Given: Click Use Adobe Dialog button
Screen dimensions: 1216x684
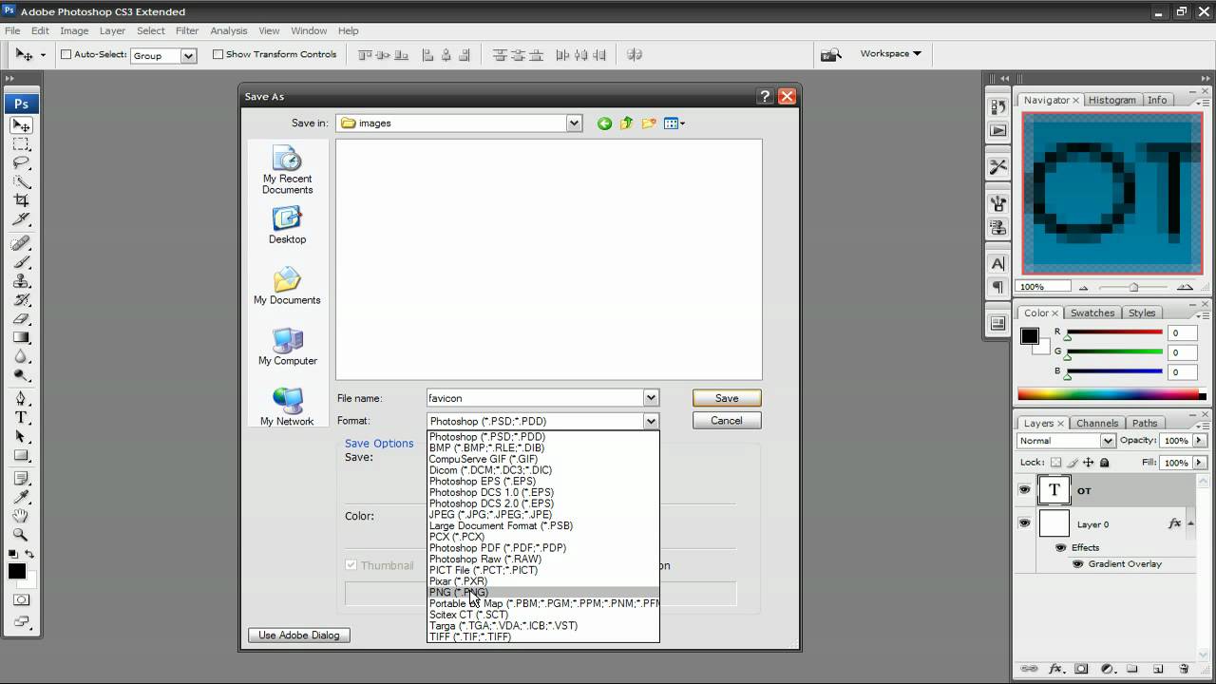Looking at the screenshot, I should 299,635.
